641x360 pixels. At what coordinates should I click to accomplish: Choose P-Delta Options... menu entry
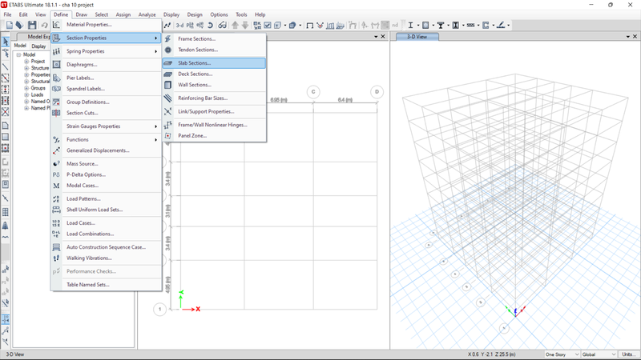106,174
